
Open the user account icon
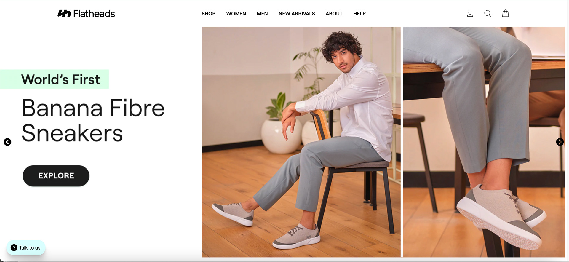[470, 14]
